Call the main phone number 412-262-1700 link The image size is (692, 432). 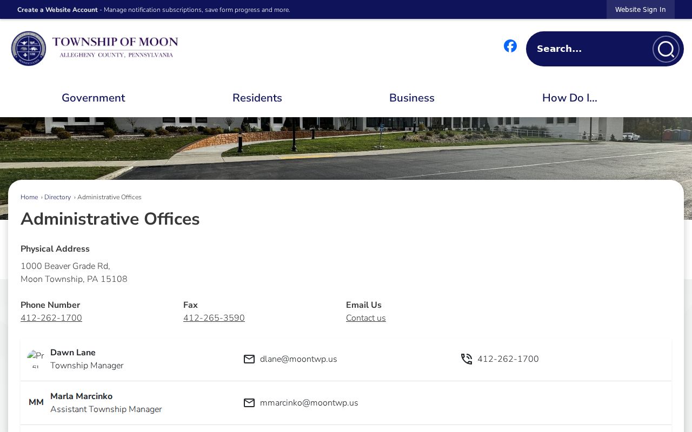pyautogui.click(x=51, y=318)
